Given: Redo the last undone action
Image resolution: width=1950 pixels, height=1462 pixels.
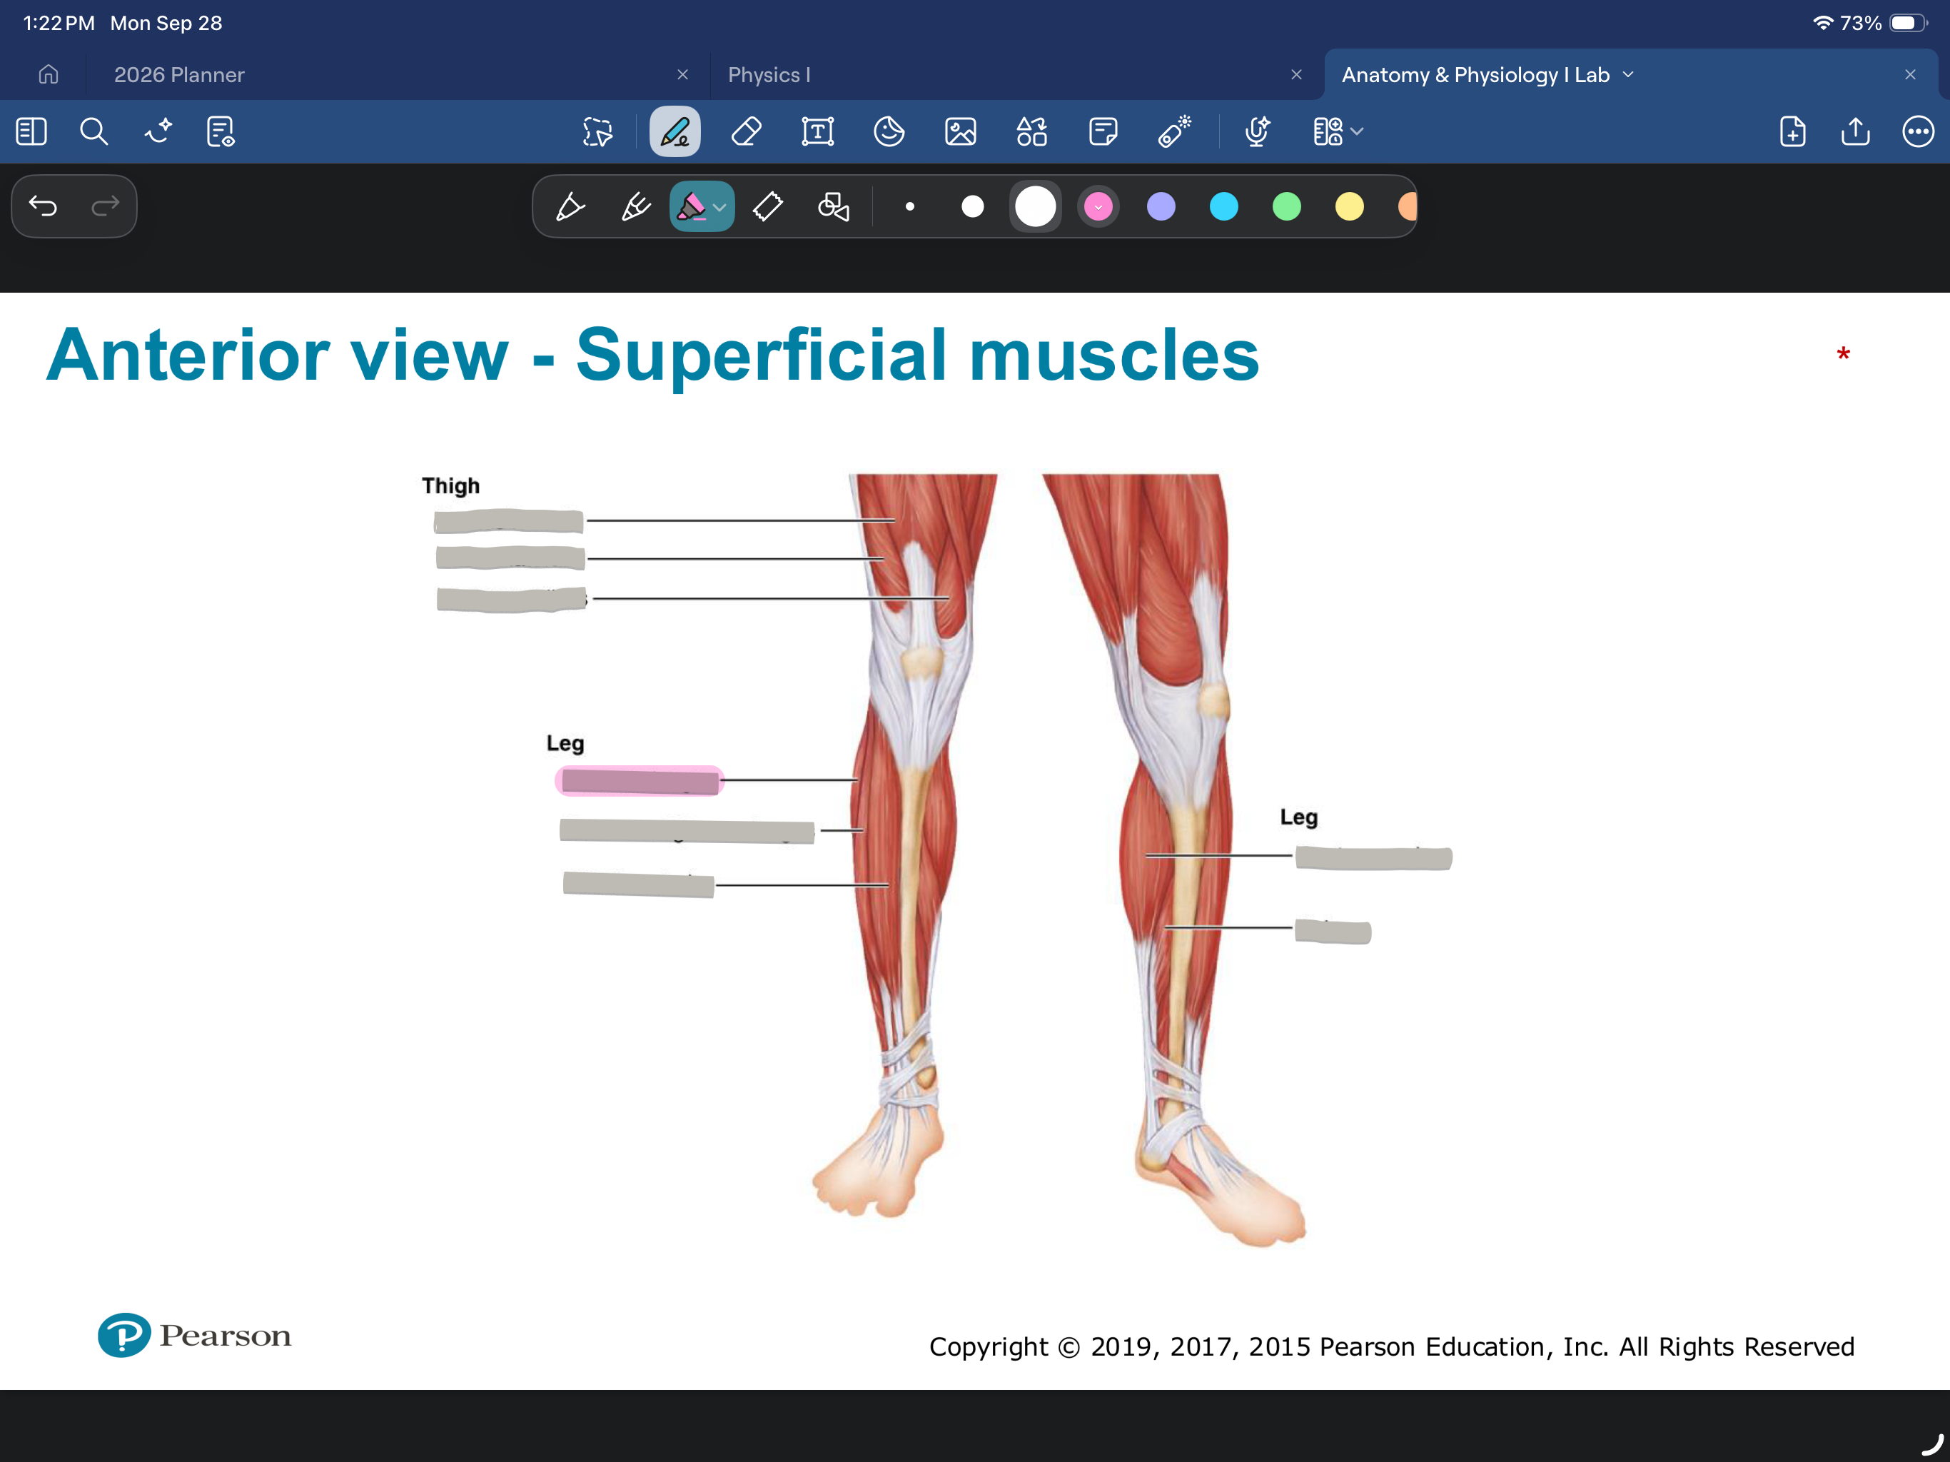Looking at the screenshot, I should (x=106, y=206).
